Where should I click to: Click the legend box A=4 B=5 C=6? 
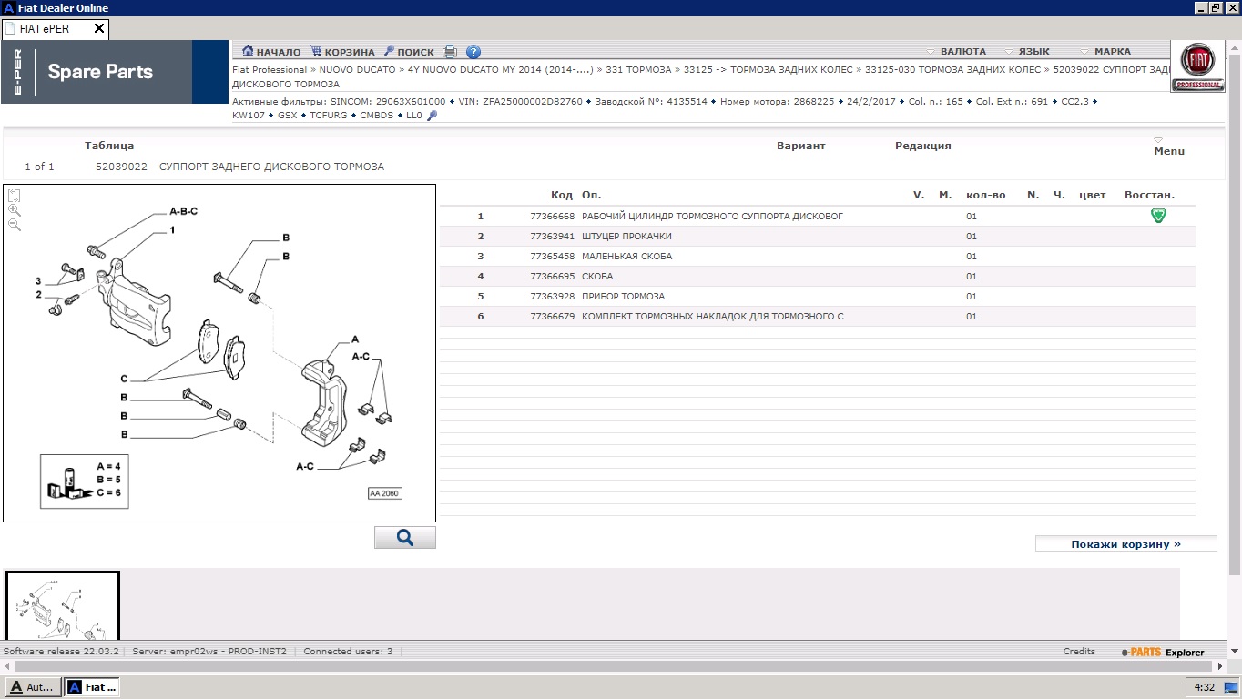(84, 481)
